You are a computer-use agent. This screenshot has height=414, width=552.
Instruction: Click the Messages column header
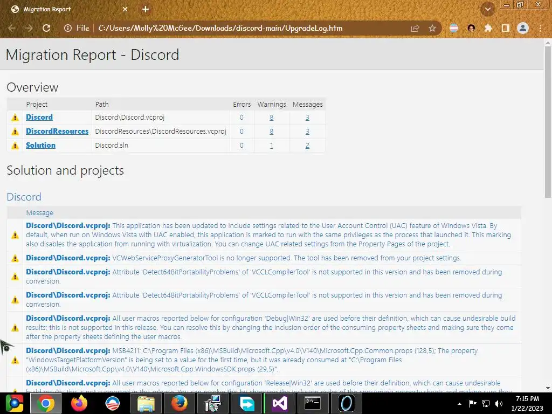pyautogui.click(x=308, y=105)
